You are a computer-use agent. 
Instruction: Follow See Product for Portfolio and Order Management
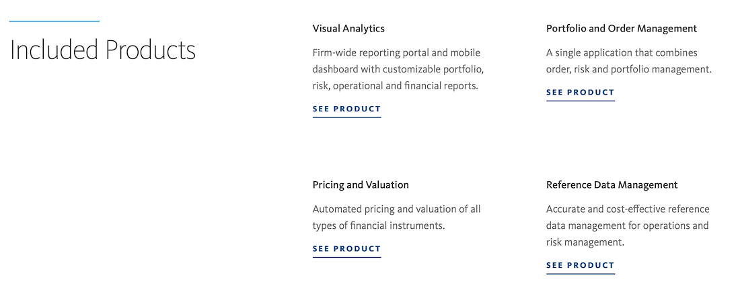click(581, 92)
